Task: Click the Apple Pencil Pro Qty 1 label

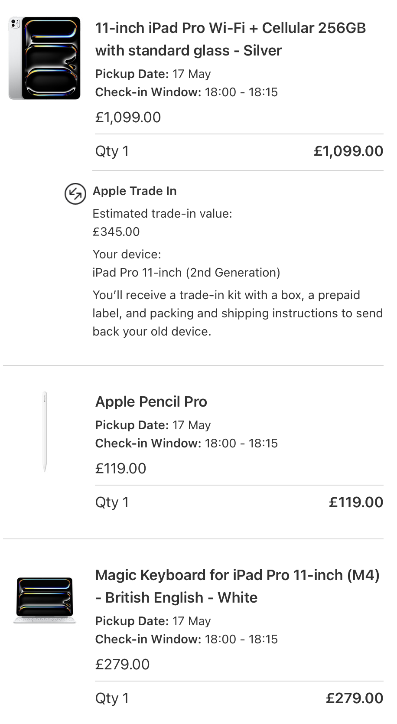Action: [112, 502]
